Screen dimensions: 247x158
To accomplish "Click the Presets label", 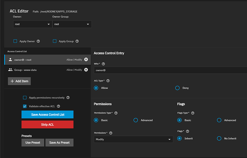I will tap(26, 136).
